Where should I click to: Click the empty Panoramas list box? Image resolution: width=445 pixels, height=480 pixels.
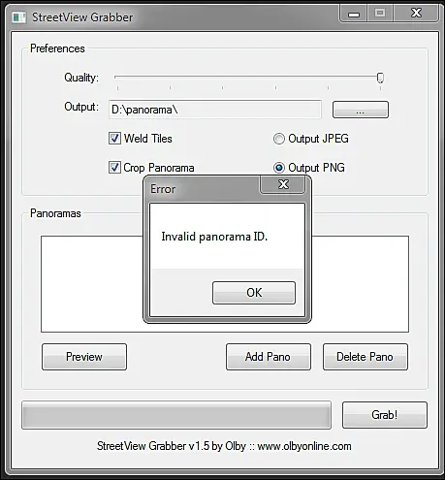pyautogui.click(x=225, y=284)
